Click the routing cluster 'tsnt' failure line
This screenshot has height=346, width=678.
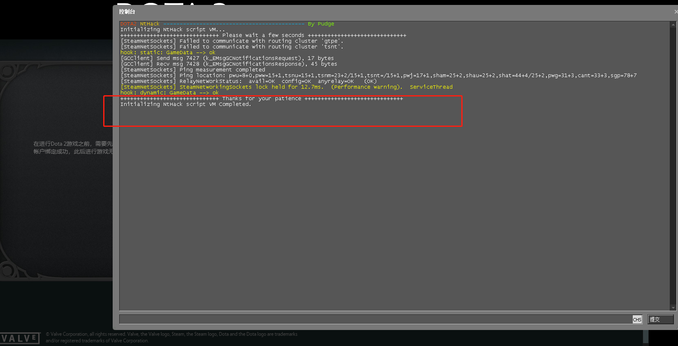tap(232, 47)
